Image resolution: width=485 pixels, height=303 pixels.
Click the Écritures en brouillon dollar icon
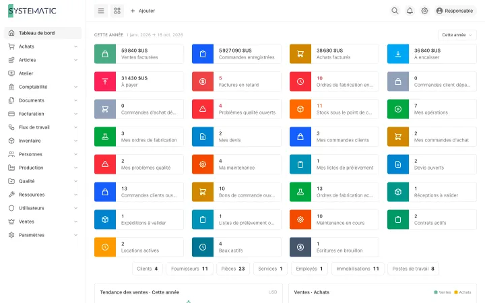300,247
